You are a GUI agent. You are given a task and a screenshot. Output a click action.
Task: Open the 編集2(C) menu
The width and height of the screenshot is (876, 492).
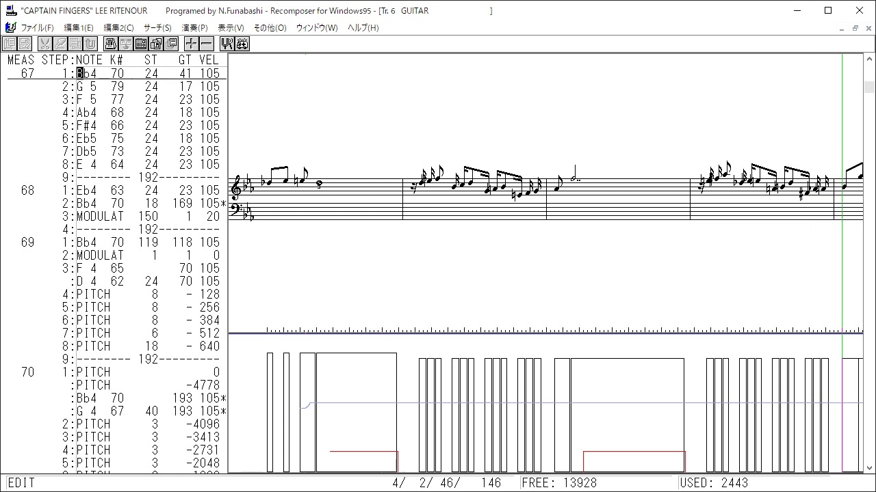(118, 28)
